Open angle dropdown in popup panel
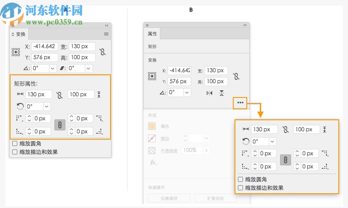This screenshot has width=348, height=208. click(x=272, y=141)
